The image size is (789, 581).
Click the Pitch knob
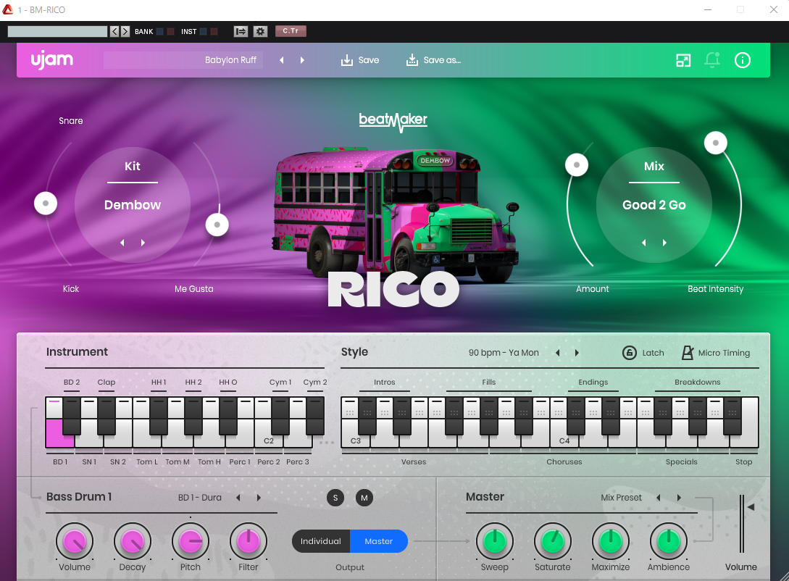191,542
